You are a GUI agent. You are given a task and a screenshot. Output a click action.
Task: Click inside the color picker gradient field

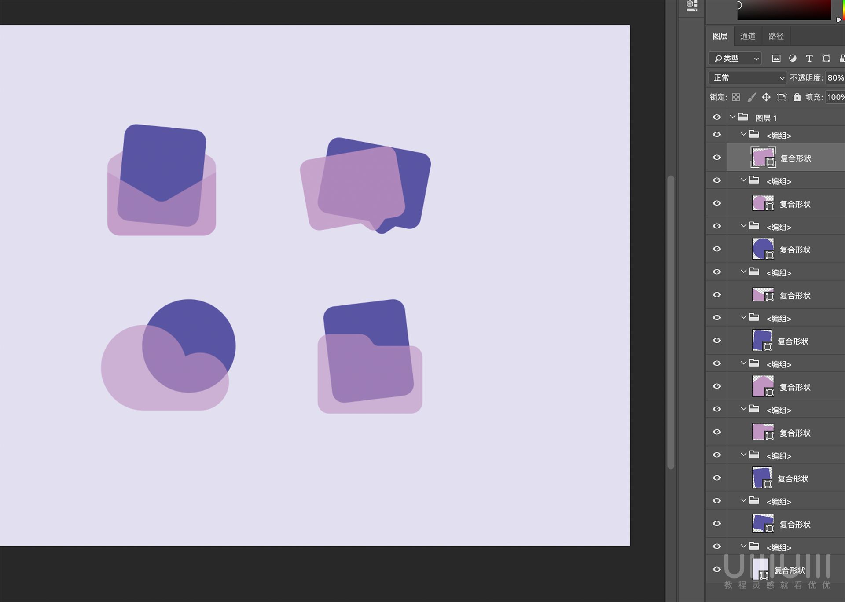pos(783,10)
